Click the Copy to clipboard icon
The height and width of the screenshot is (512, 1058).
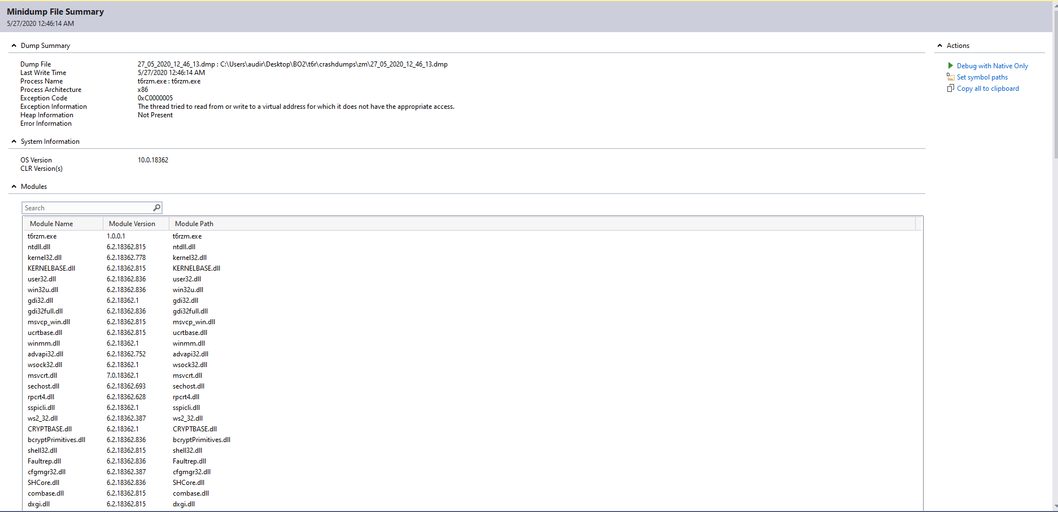pos(950,89)
